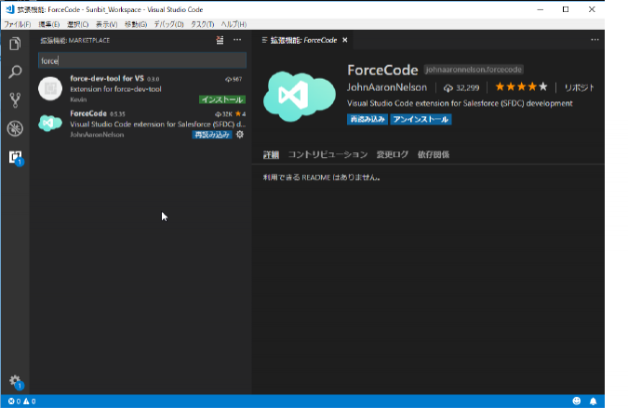The width and height of the screenshot is (628, 408).
Task: Open the 表示(V) menu
Action: (107, 24)
